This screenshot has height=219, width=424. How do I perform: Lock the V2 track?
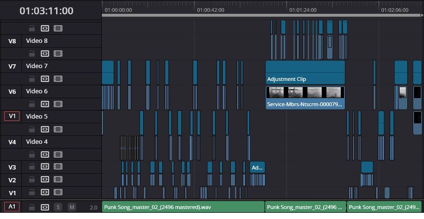tap(32, 179)
